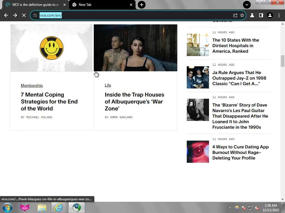The height and width of the screenshot is (213, 285).
Task: Go back to the previous page
Action: click(x=6, y=16)
